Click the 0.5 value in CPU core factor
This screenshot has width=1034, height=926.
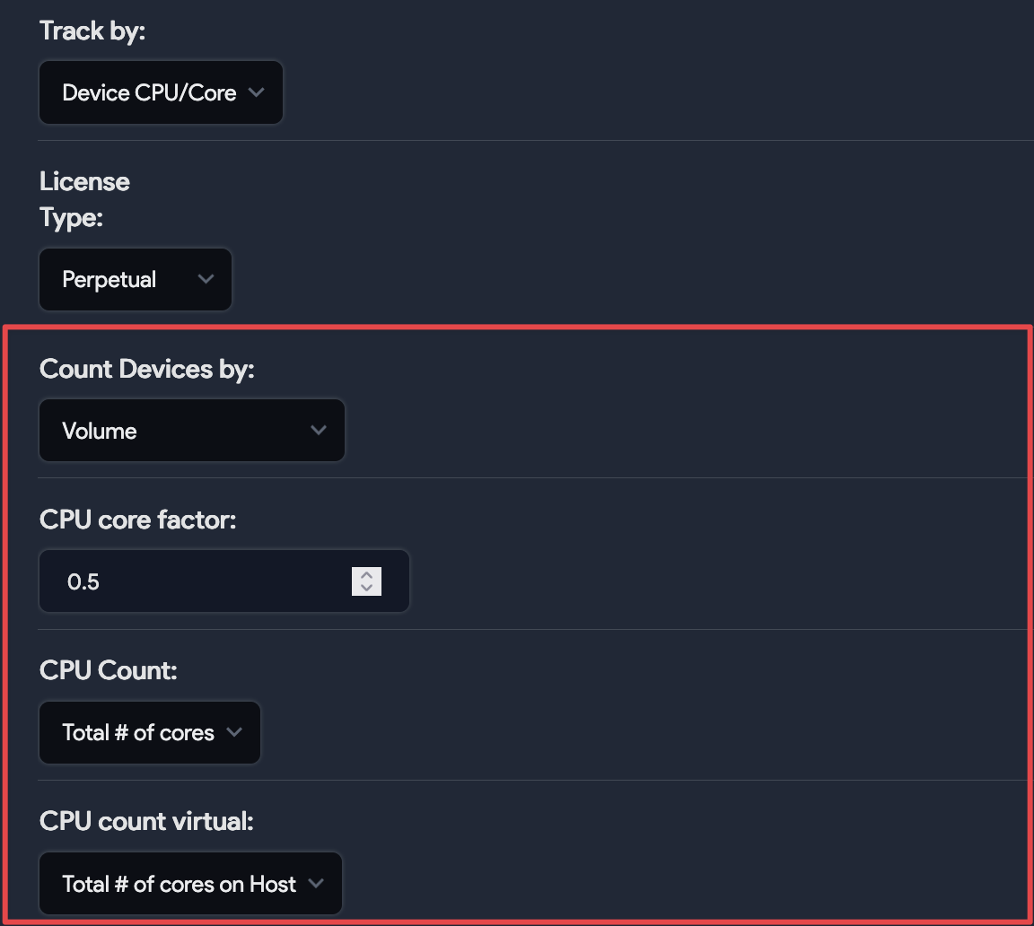[84, 581]
